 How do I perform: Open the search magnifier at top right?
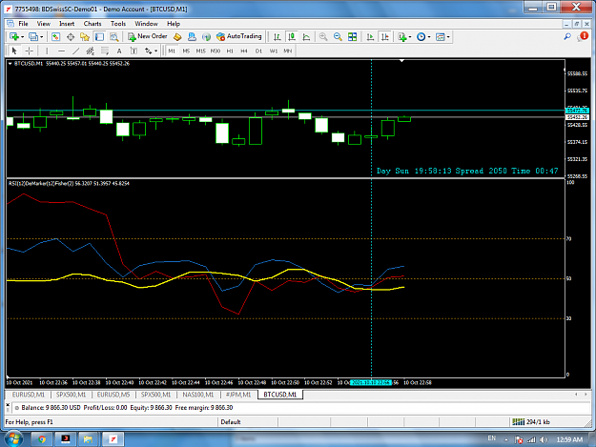point(567,36)
